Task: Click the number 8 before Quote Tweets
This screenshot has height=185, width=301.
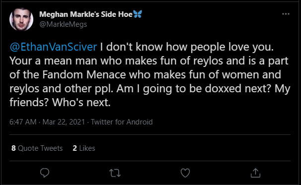Action: [x=13, y=148]
